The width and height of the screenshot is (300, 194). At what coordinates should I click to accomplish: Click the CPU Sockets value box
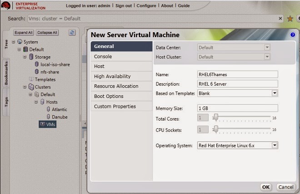pos(203,130)
